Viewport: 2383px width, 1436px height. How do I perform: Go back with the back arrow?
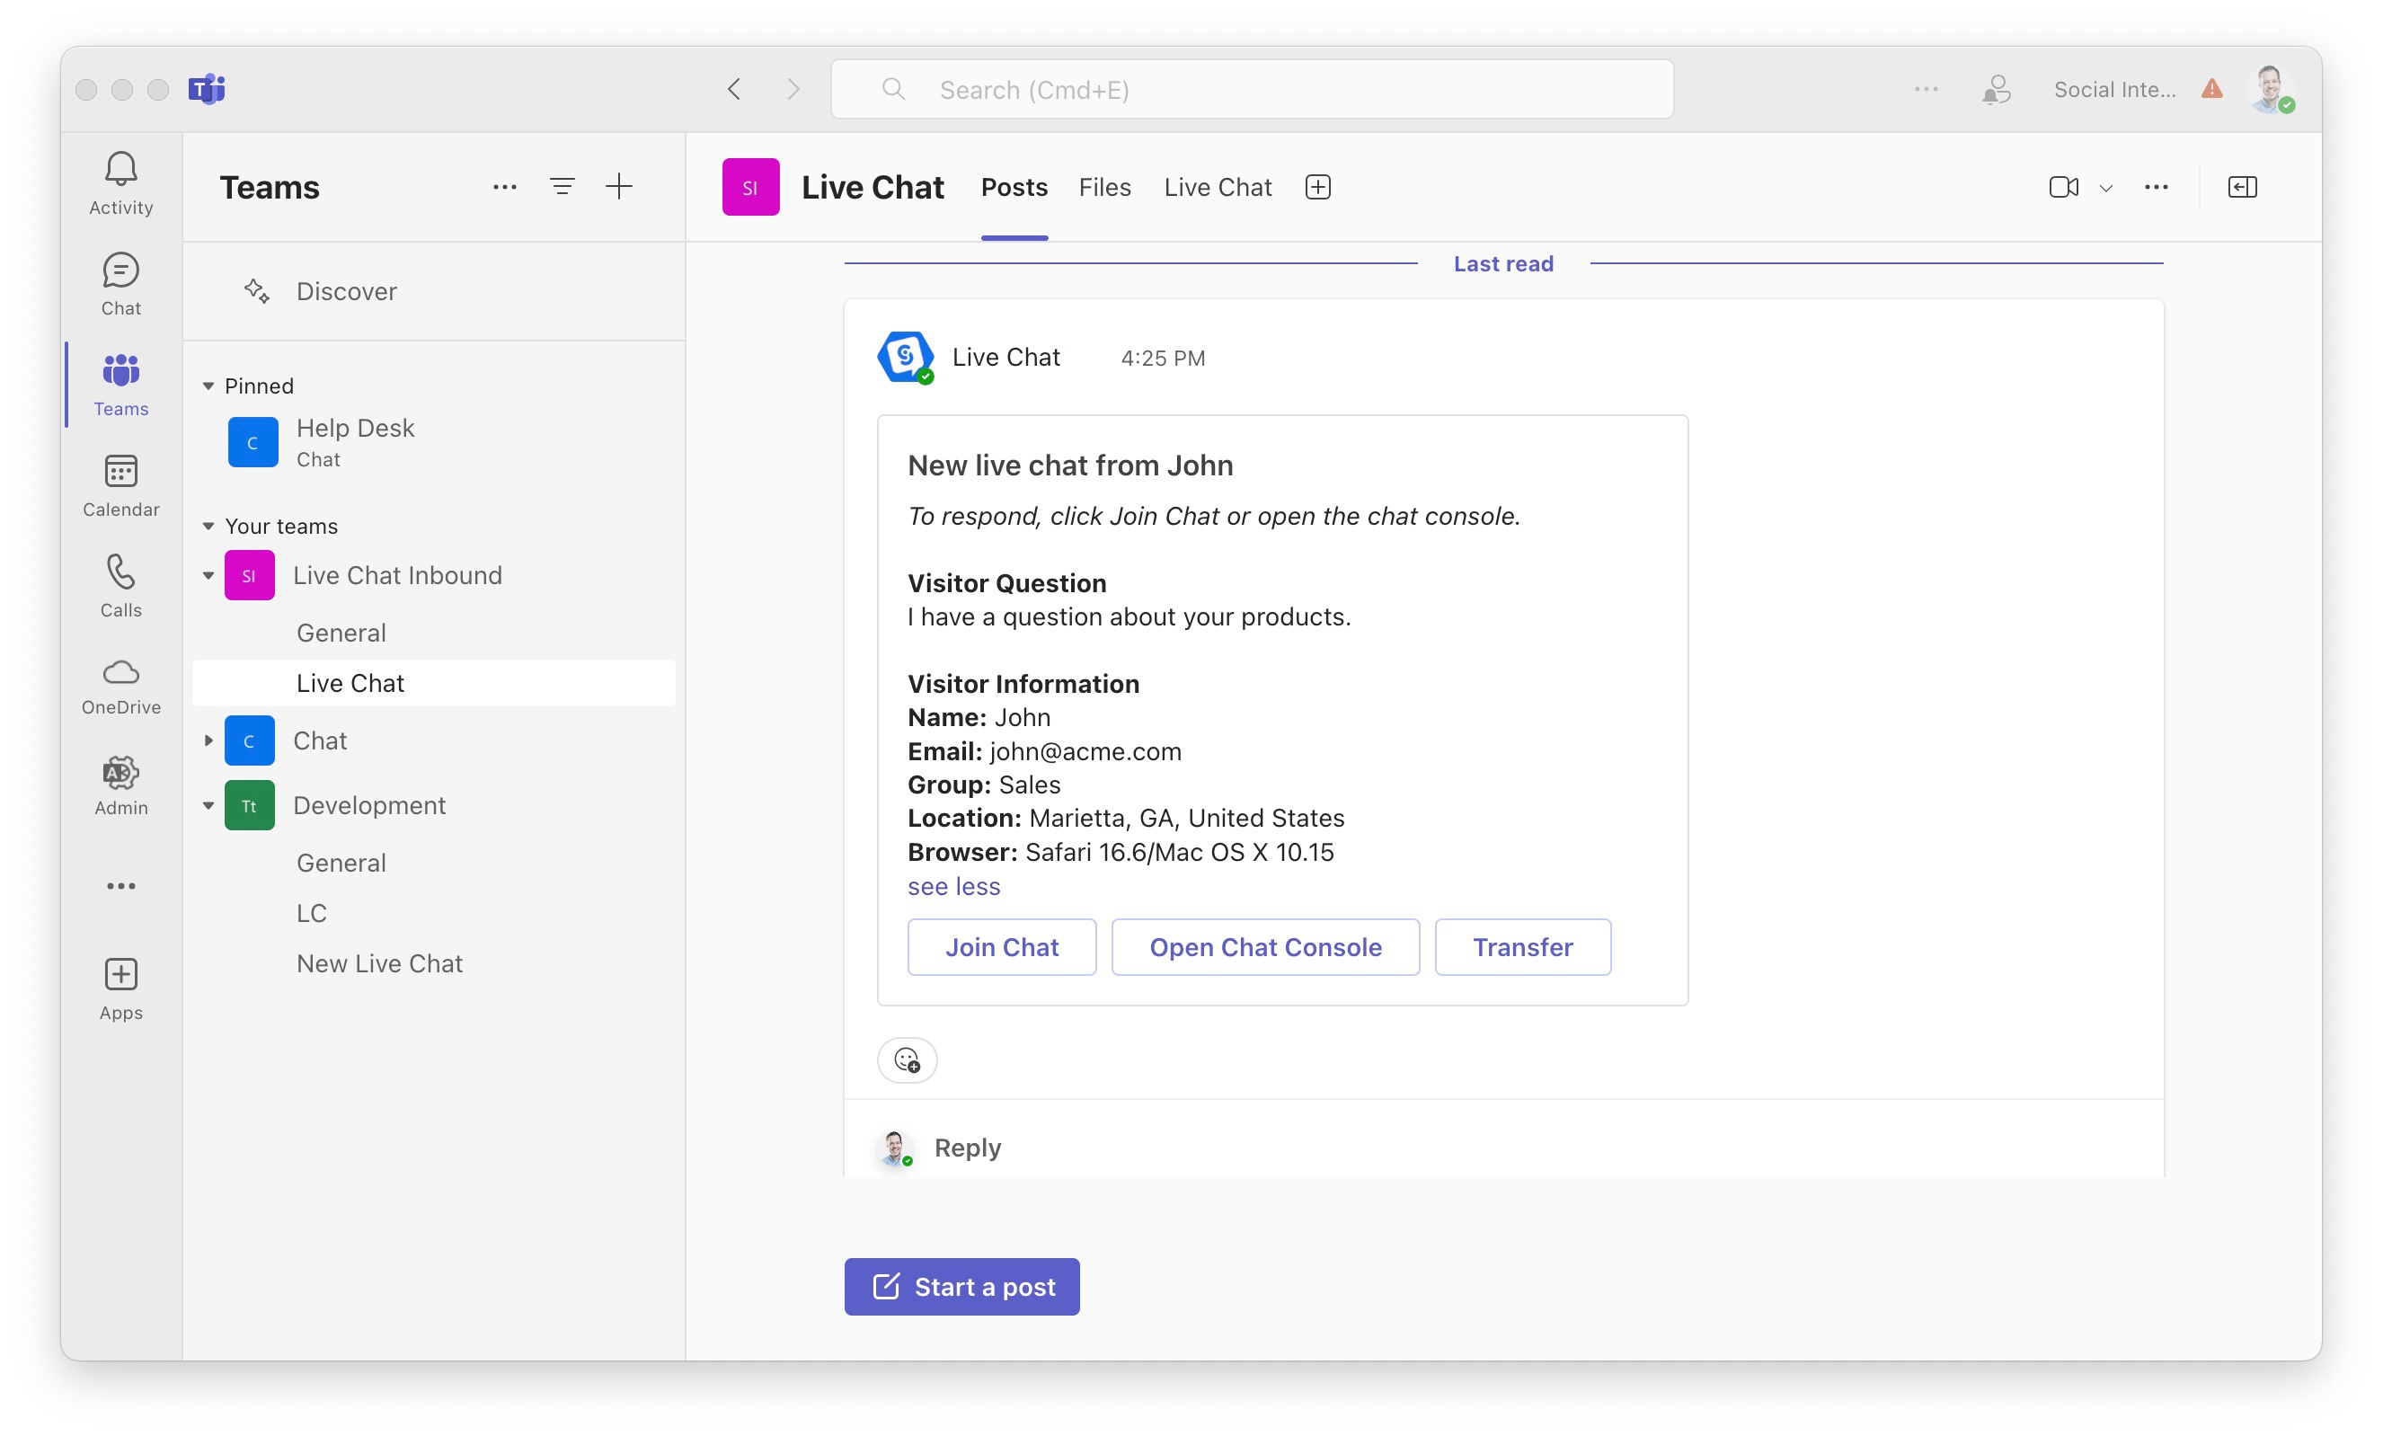click(x=734, y=89)
